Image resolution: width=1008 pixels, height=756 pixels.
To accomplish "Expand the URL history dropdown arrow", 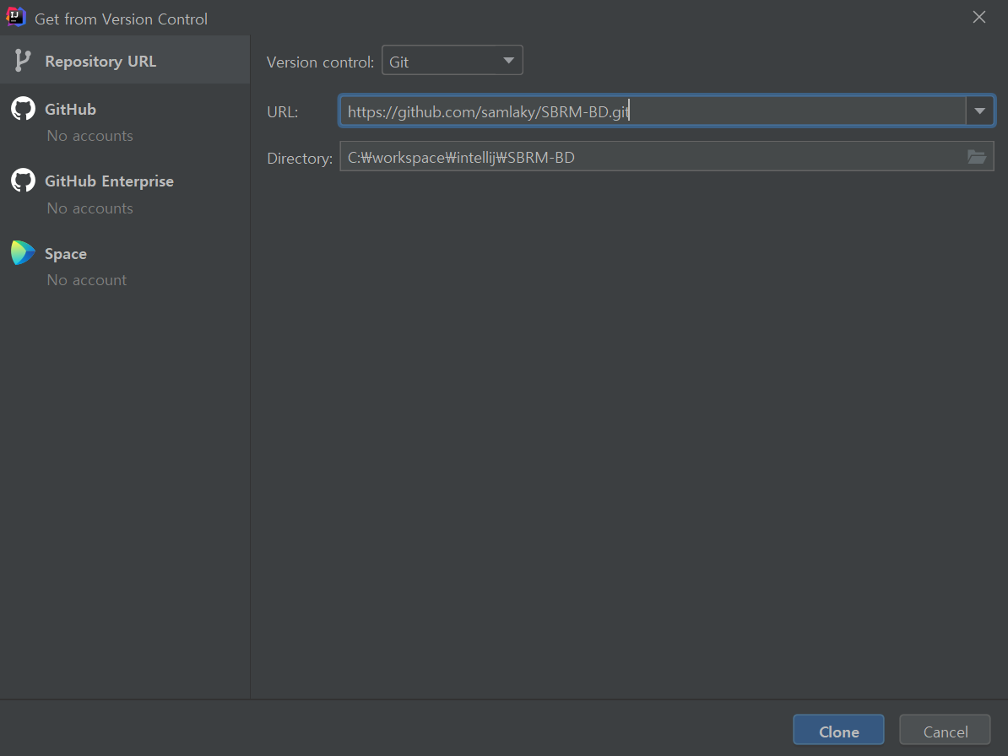I will coord(979,111).
